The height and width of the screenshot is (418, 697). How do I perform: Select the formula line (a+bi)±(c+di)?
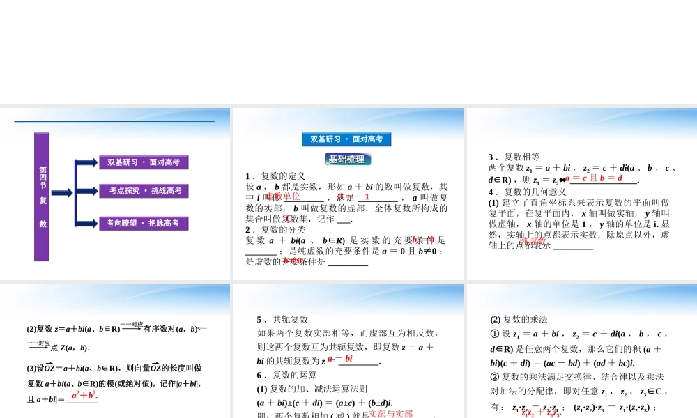(x=325, y=403)
